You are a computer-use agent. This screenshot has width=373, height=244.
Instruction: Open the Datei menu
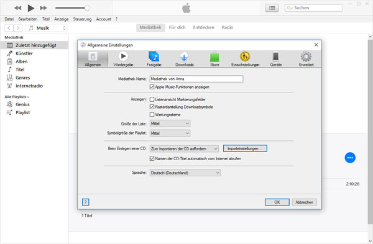point(9,19)
